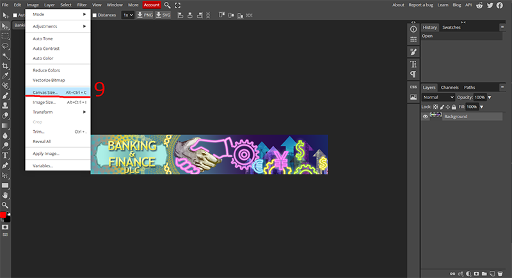Open the CSS panel icon
The width and height of the screenshot is (512, 278).
coord(413,87)
